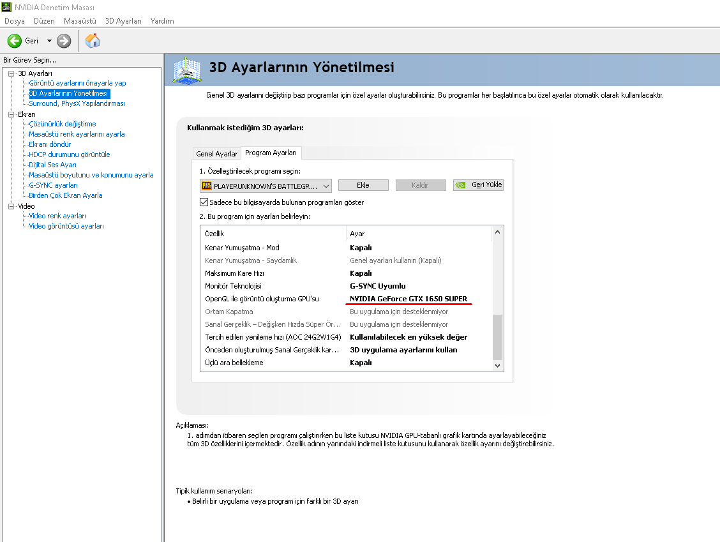This screenshot has width=720, height=542.
Task: Click the Kapalı value for Üçlü ara bellekleme
Action: 361,363
